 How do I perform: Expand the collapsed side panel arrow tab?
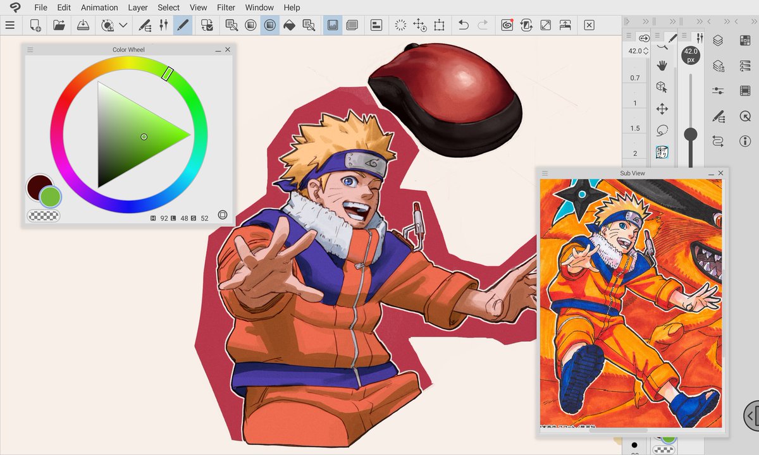[x=751, y=415]
